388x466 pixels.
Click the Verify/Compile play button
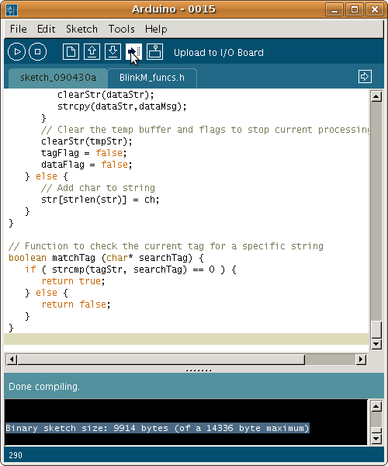point(16,52)
